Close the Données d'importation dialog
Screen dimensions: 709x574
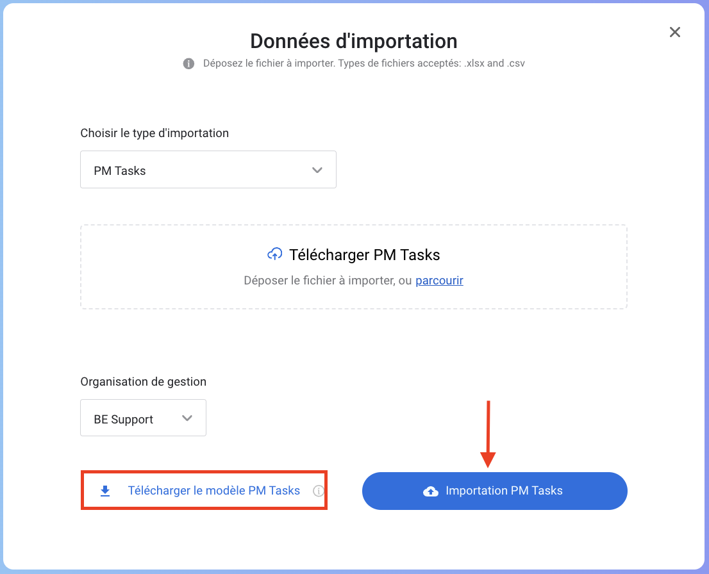(674, 32)
